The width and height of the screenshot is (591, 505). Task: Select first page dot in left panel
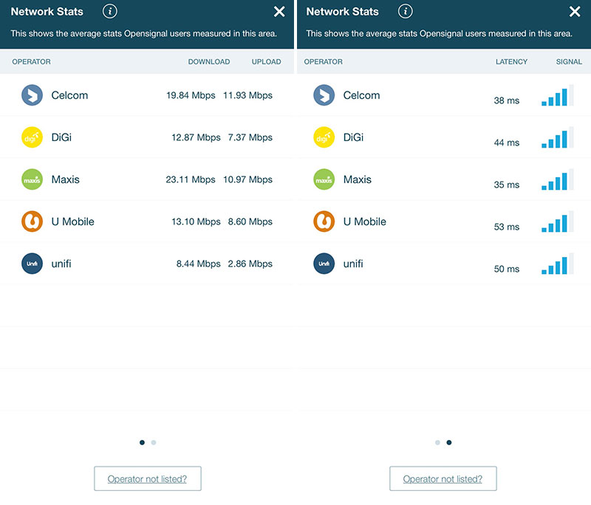(x=142, y=442)
